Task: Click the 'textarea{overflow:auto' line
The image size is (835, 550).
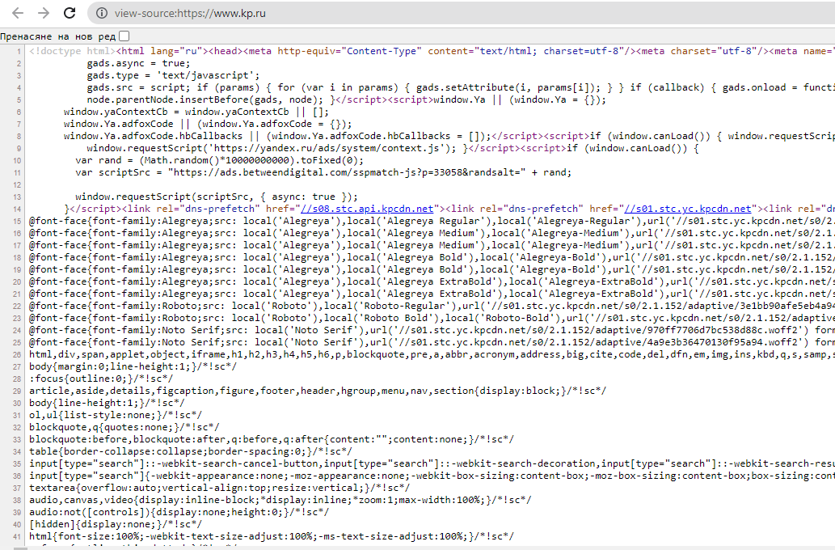Action: [x=219, y=489]
